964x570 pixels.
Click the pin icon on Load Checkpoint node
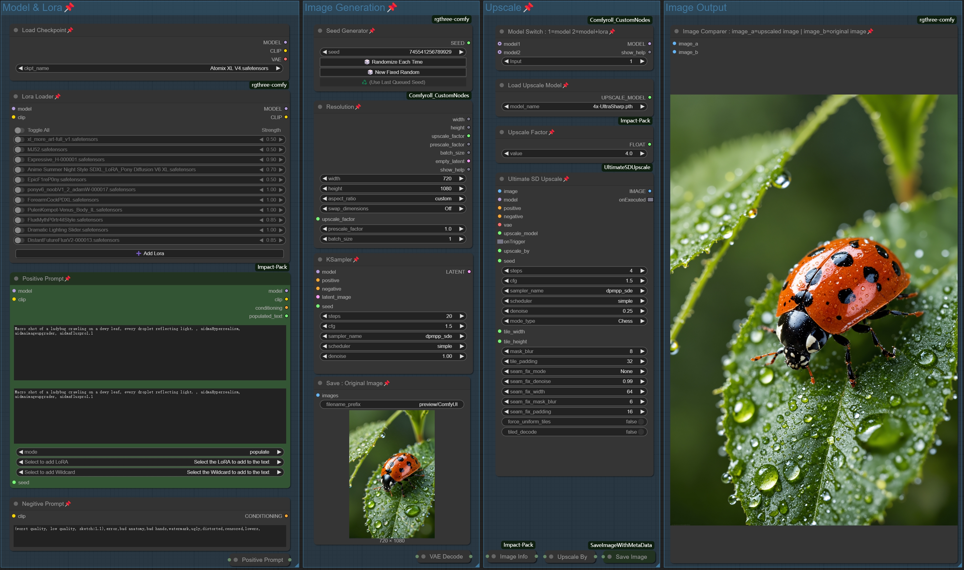pos(70,30)
